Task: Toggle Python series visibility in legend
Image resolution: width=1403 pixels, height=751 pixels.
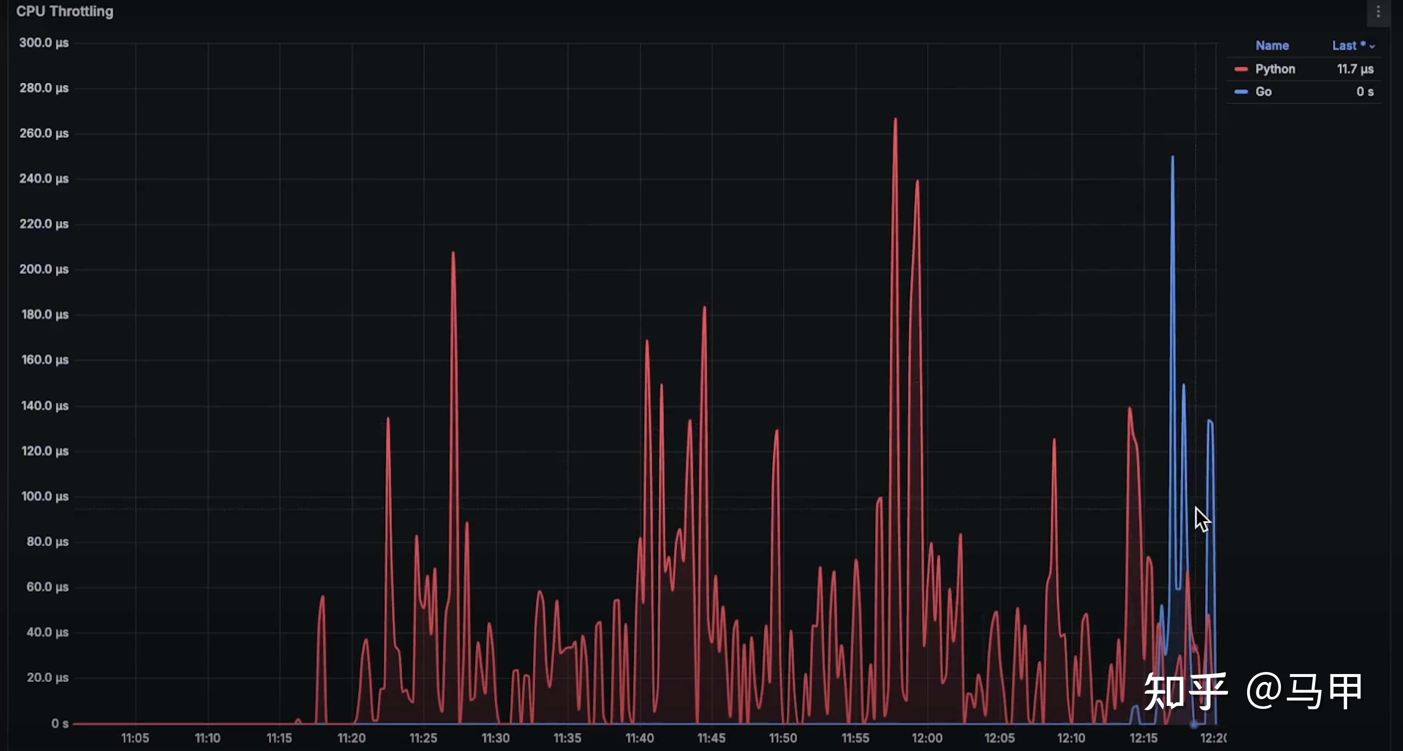Action: click(1275, 69)
